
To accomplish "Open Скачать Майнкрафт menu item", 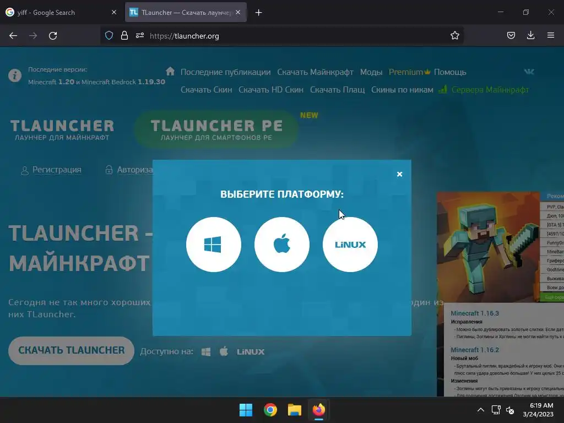I will [315, 72].
